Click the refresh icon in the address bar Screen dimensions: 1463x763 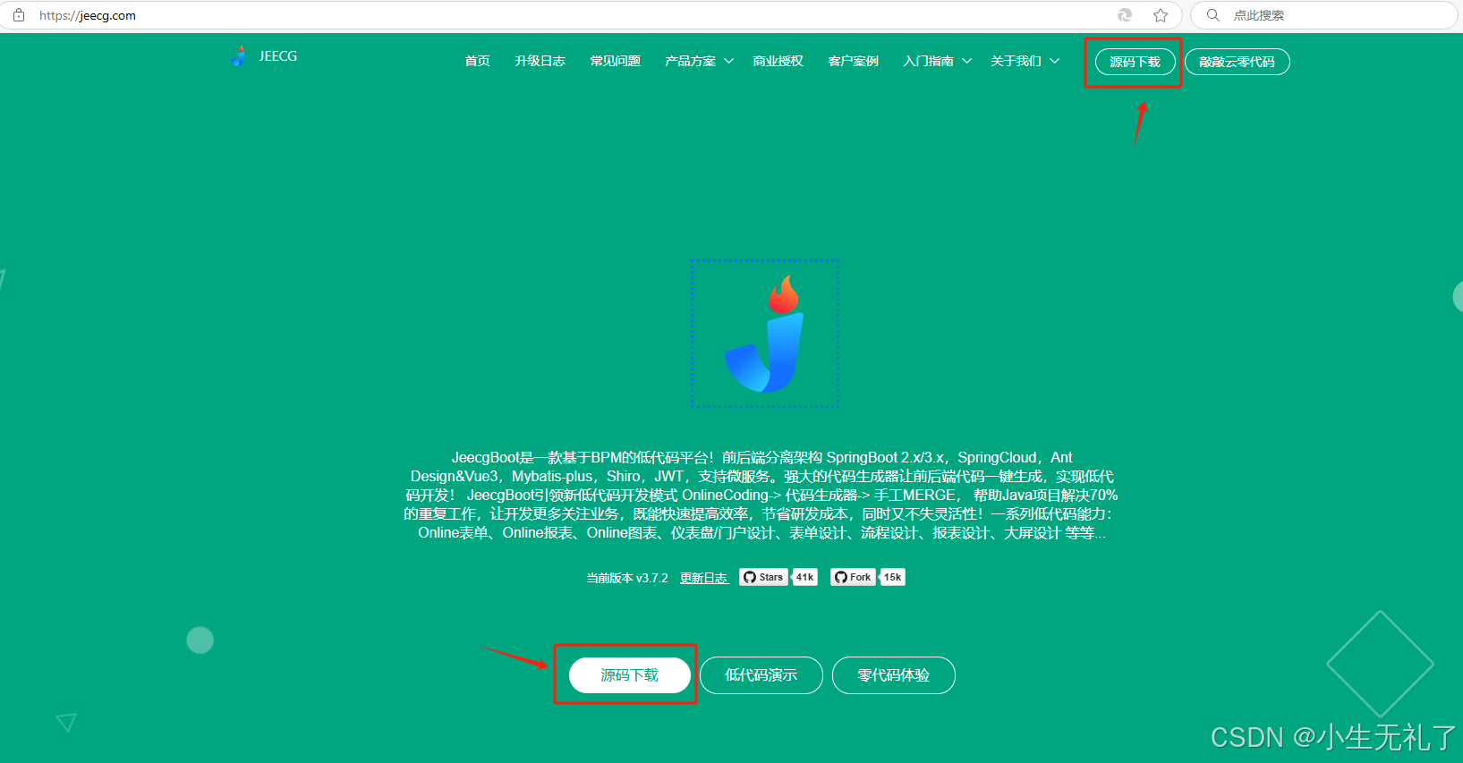click(x=1125, y=15)
